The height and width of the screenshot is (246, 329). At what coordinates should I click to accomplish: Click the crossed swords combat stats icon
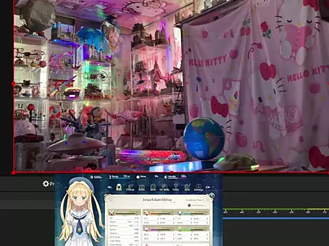(x=112, y=213)
